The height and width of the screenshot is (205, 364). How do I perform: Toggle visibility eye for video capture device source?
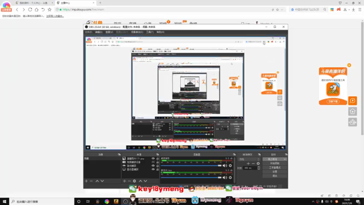(x=153, y=162)
